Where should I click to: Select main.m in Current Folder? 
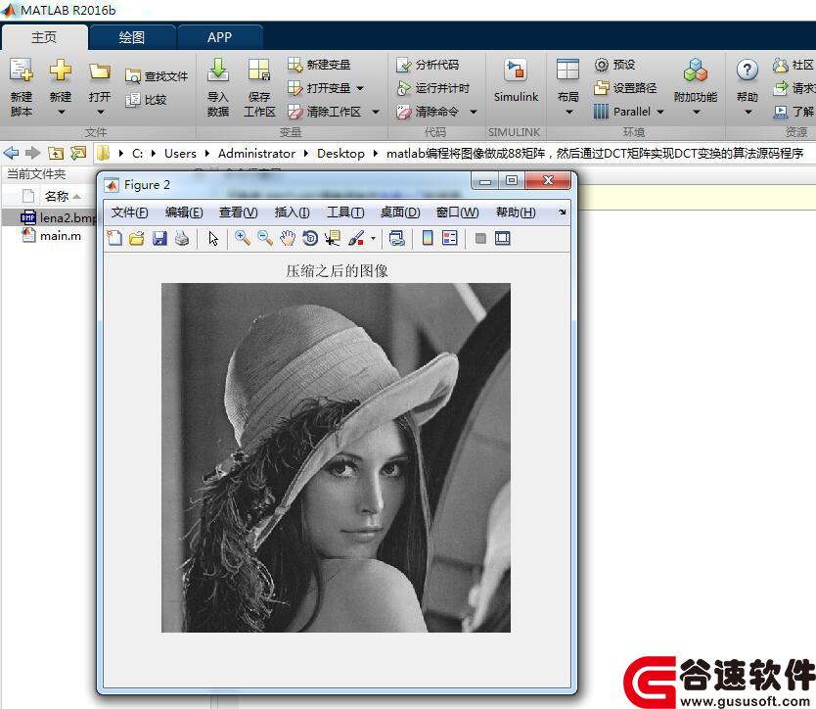click(51, 236)
